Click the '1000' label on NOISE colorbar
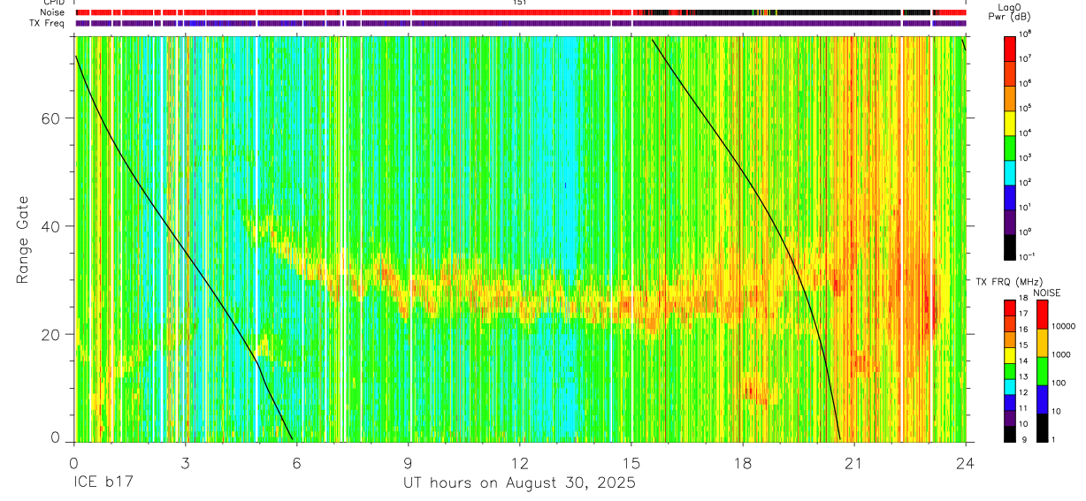Image resolution: width=1086 pixels, height=501 pixels. pyautogui.click(x=1060, y=355)
